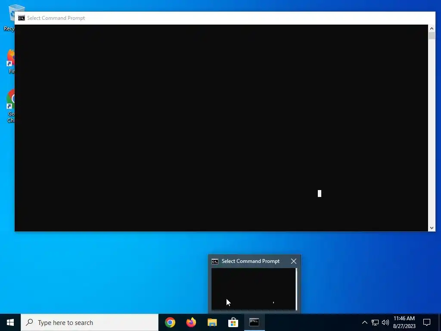Select the Google Chrome desktop shortcut
The image size is (441, 331).
click(x=10, y=106)
